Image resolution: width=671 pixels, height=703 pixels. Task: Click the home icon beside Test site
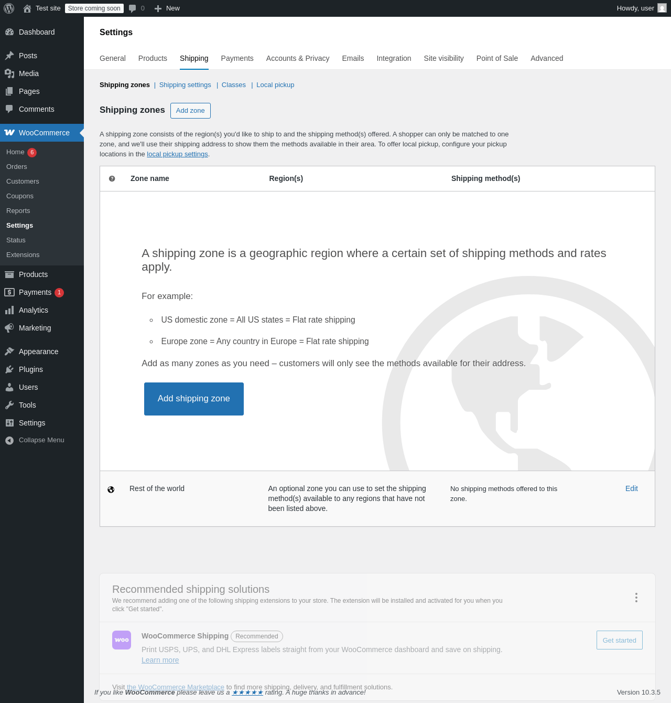pyautogui.click(x=27, y=8)
